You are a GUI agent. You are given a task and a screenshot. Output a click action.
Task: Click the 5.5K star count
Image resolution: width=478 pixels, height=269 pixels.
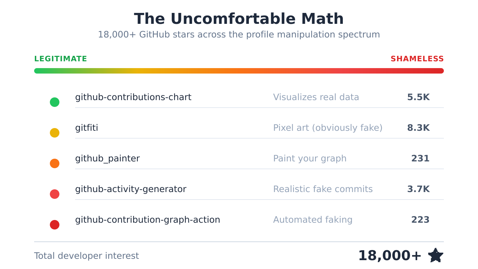418,97
